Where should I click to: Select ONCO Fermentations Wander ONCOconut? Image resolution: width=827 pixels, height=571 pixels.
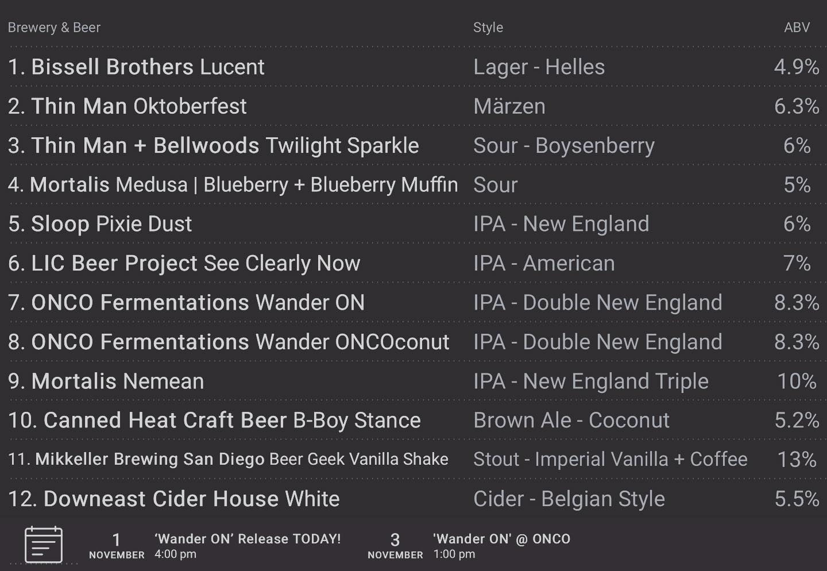413,342
